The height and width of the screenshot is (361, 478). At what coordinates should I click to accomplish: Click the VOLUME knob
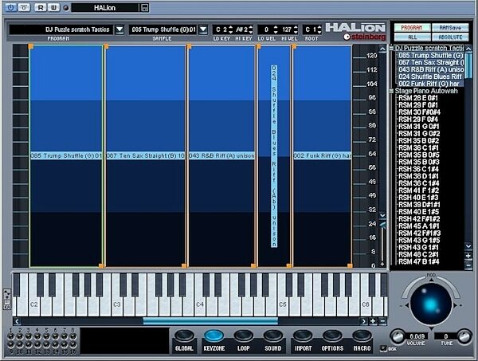[x=398, y=336]
